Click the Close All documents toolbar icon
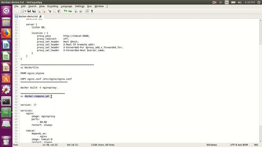 pos(44,11)
